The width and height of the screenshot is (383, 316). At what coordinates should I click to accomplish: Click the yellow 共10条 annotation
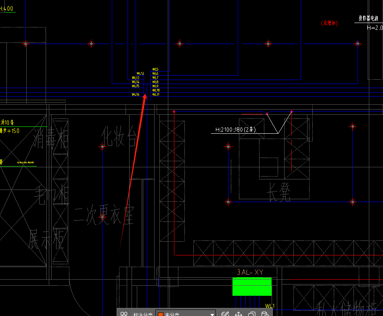(7, 122)
